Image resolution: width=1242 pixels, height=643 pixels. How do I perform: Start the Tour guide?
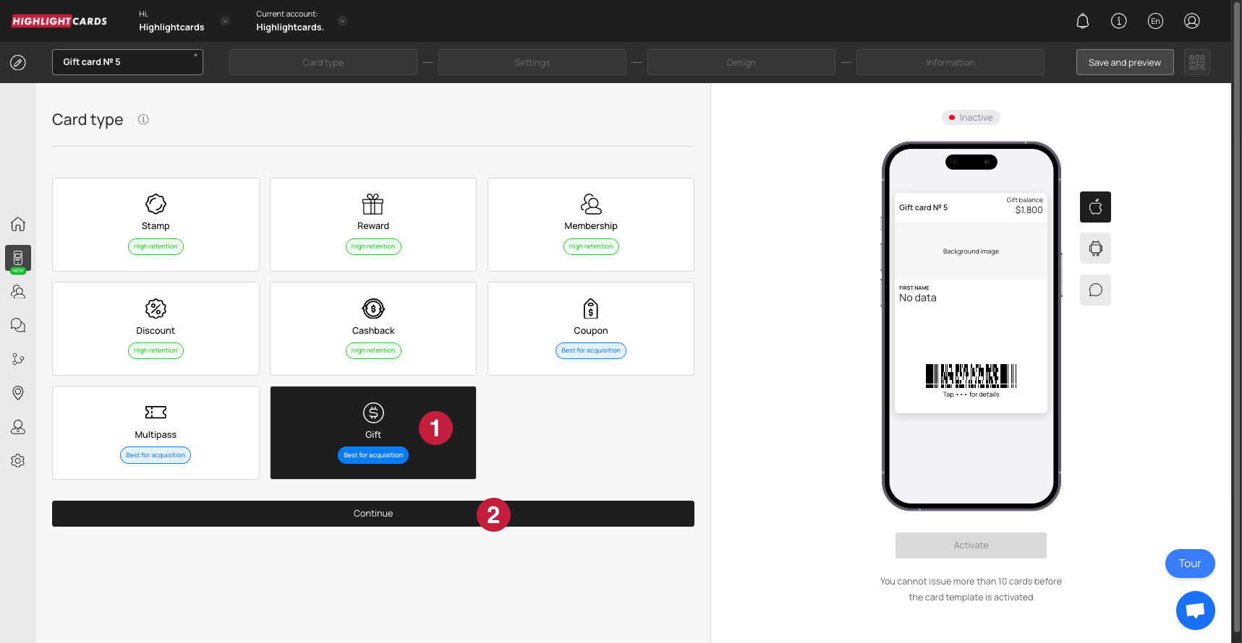coord(1189,564)
